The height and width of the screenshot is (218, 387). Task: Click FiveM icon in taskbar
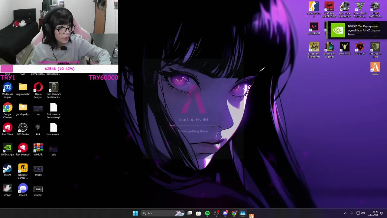pos(252,216)
